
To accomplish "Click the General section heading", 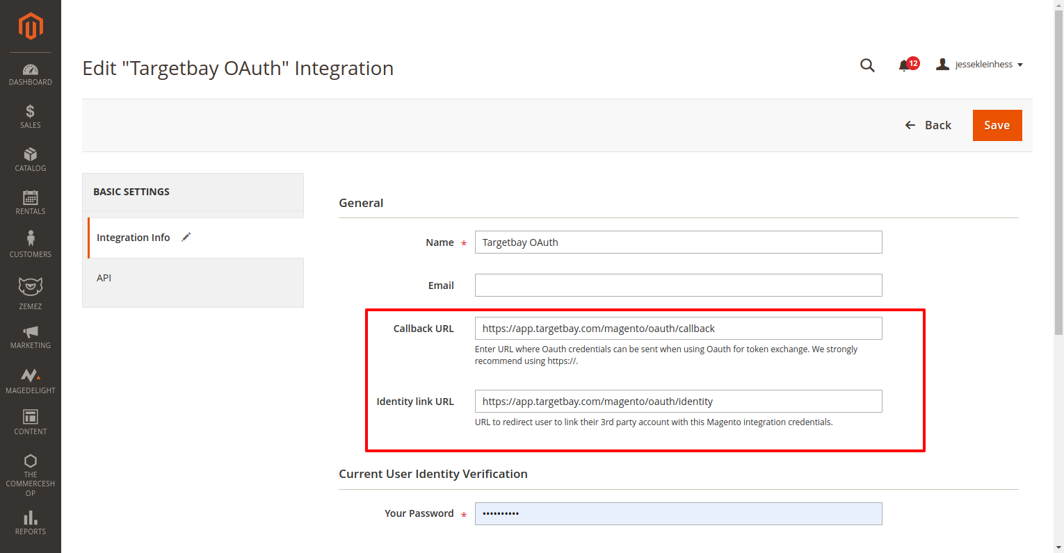I will tap(361, 203).
